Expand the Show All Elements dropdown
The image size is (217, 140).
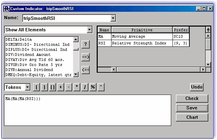pyautogui.click(x=89, y=30)
